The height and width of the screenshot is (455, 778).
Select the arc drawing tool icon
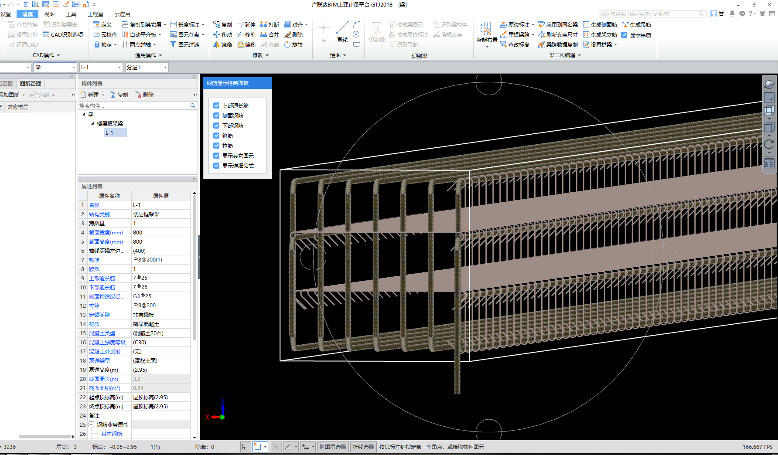click(x=356, y=24)
